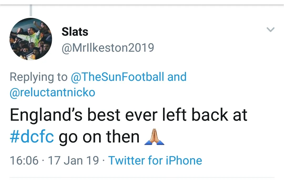Screen dimensions: 284x180
Task: Click the divider line below the timestamp
Action: point(142,177)
